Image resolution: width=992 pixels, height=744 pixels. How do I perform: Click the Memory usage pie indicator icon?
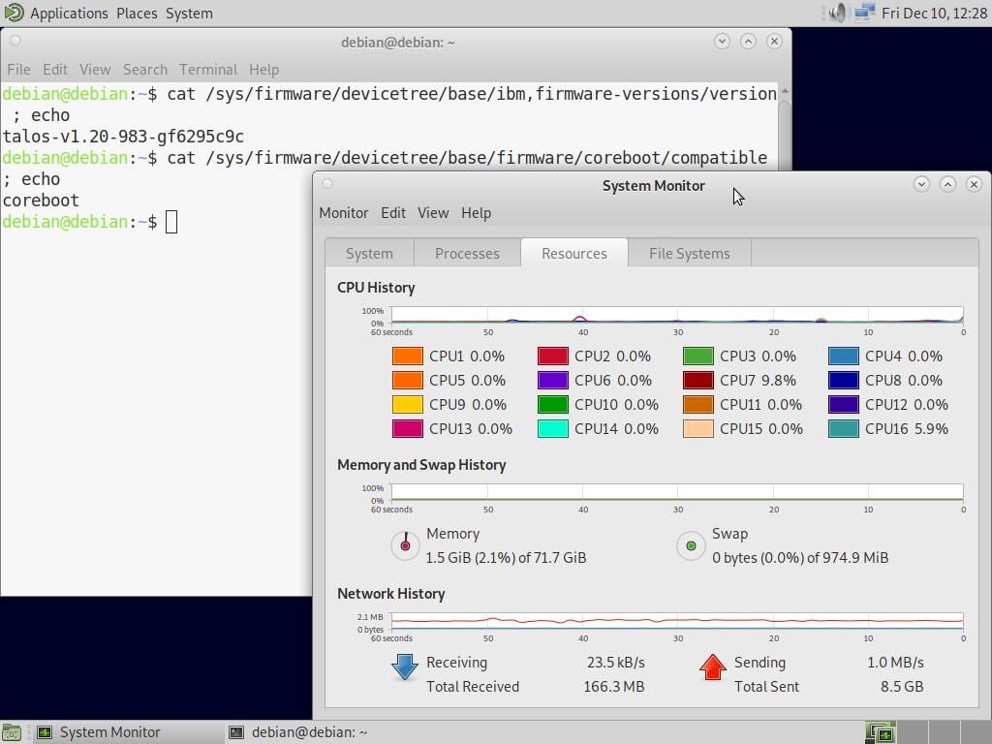point(405,545)
